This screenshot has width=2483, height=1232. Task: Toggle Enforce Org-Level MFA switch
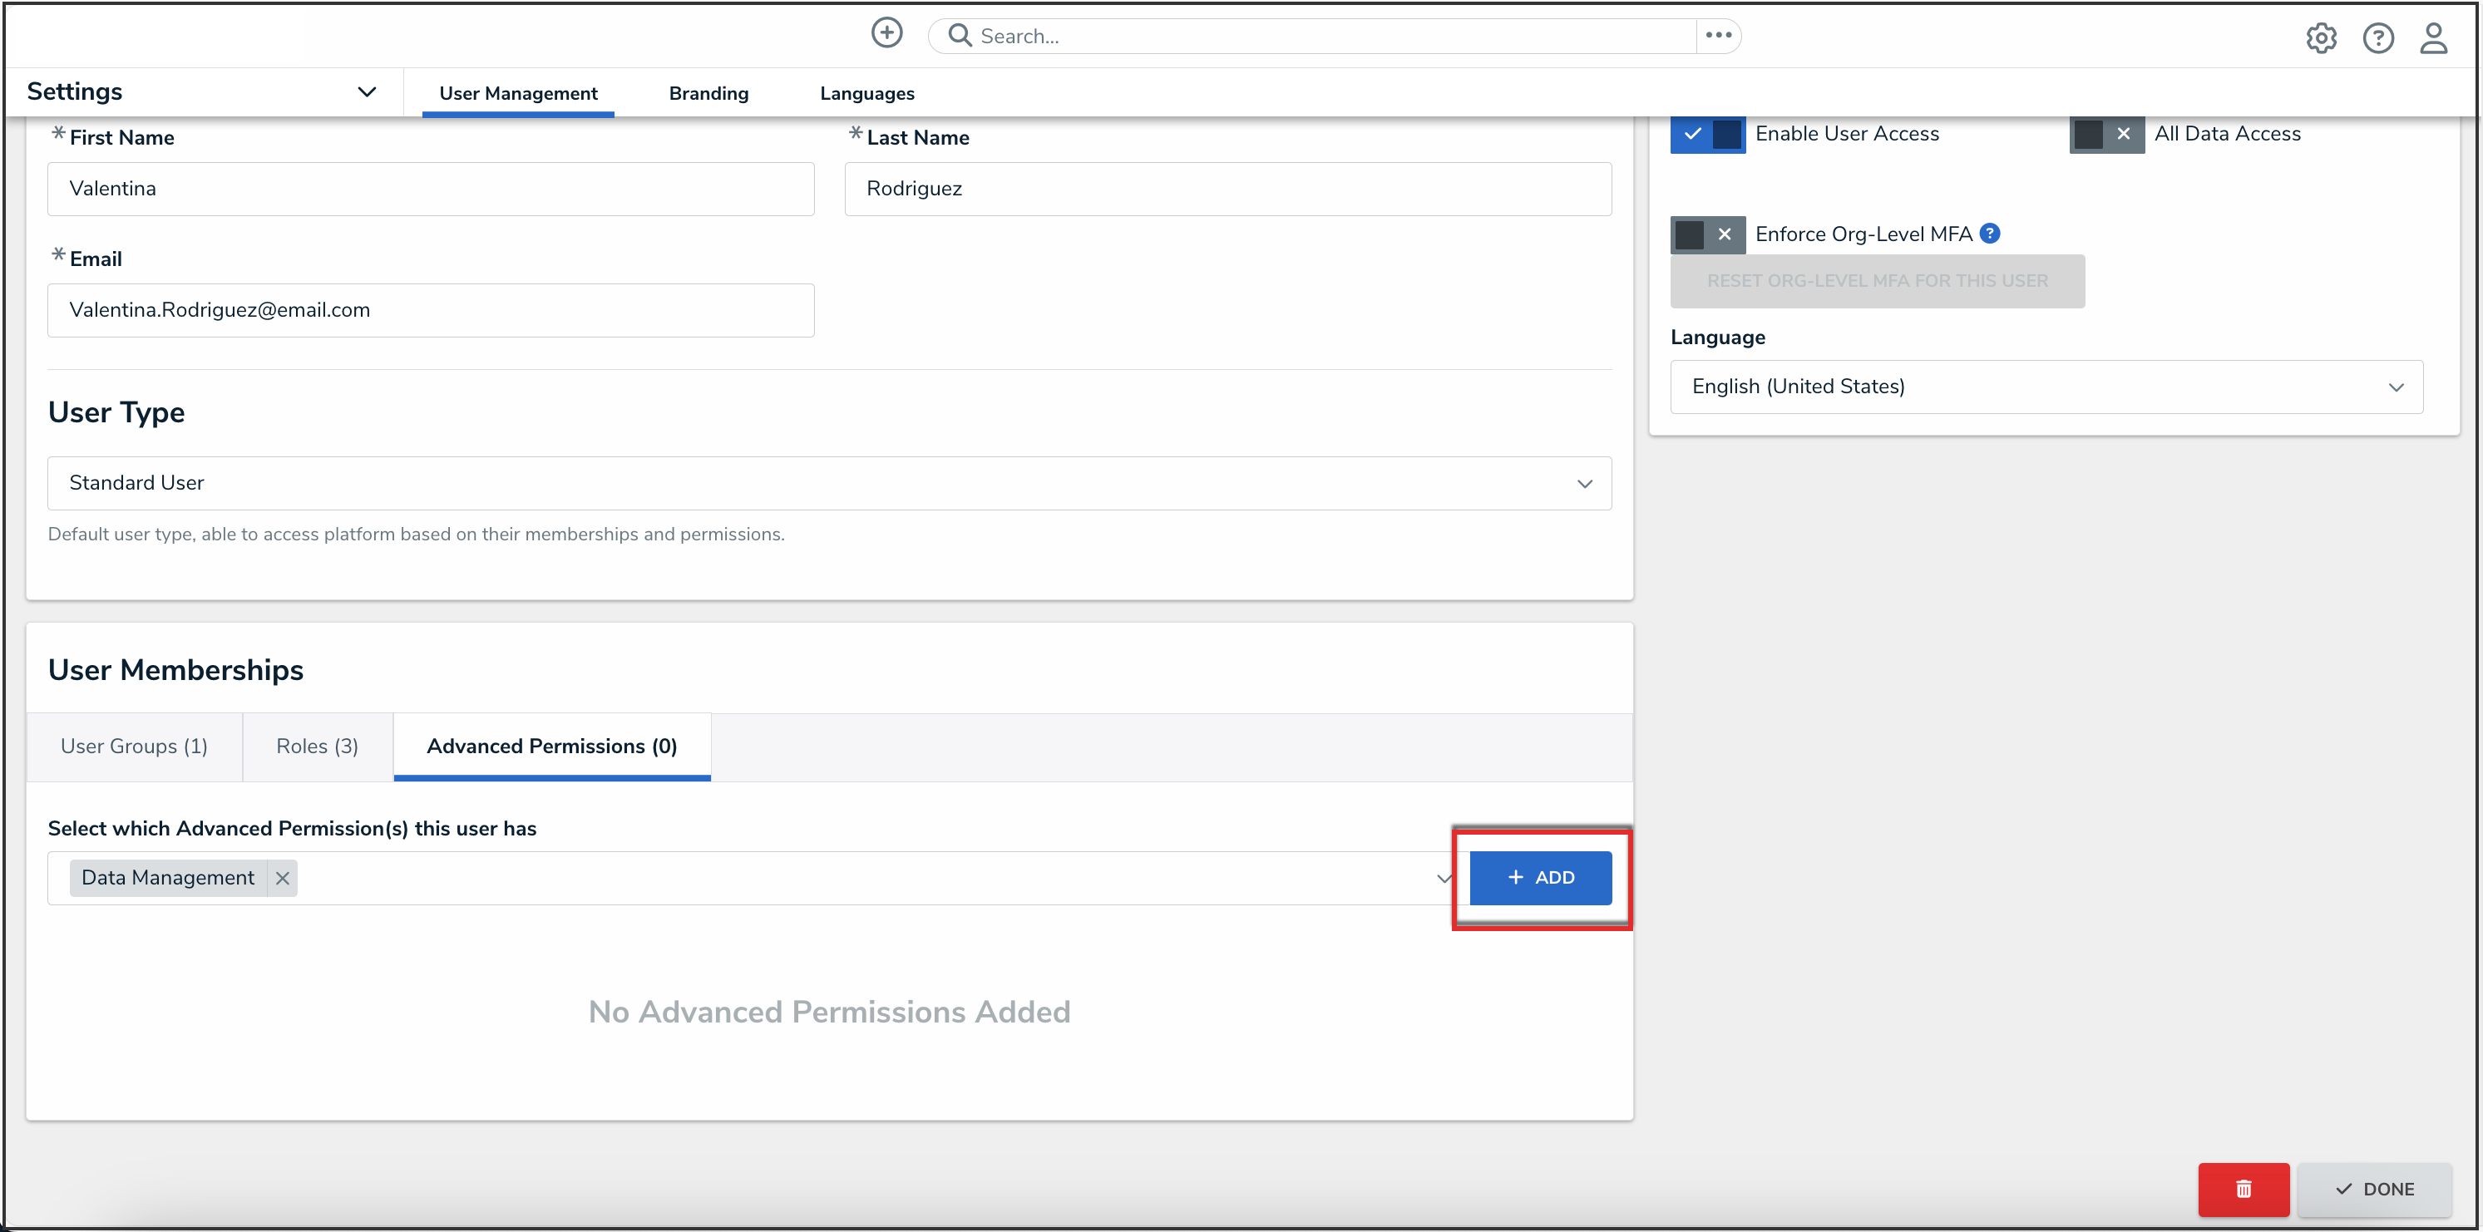click(1706, 234)
